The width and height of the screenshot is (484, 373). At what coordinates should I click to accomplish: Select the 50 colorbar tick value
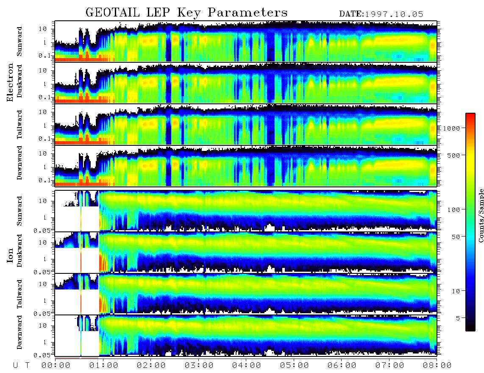pos(456,237)
